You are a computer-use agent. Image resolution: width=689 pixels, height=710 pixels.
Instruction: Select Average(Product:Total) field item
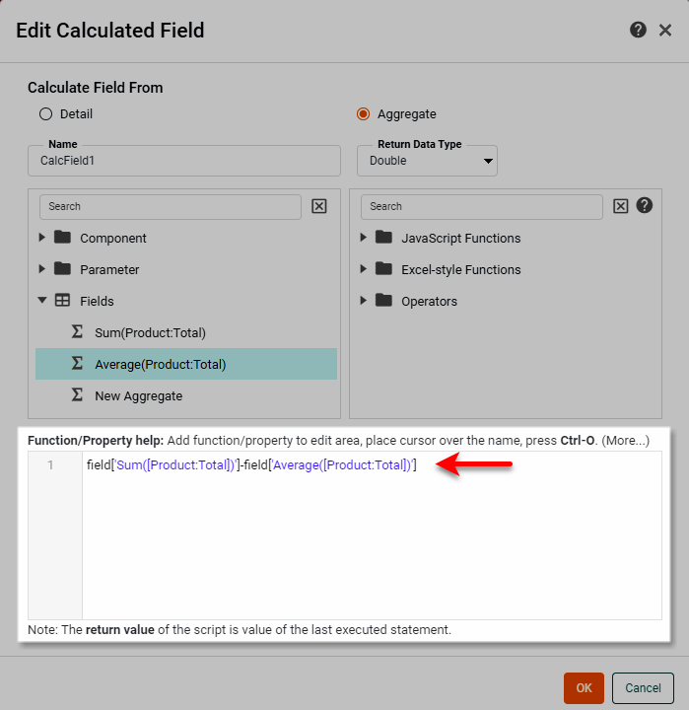(161, 364)
